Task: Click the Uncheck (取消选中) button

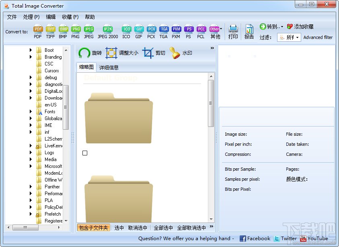Action: pos(138,228)
